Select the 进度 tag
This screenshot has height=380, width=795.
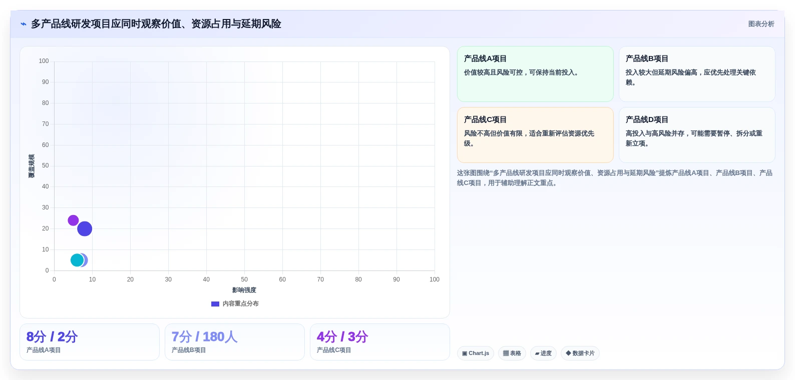pos(543,353)
